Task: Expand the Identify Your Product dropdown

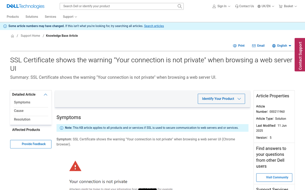Action: (x=221, y=99)
